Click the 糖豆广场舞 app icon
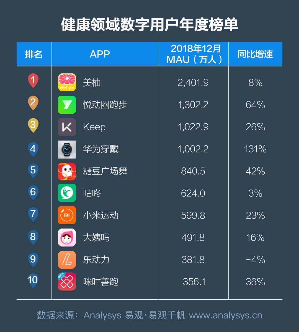This screenshot has height=332, width=299. tap(67, 172)
